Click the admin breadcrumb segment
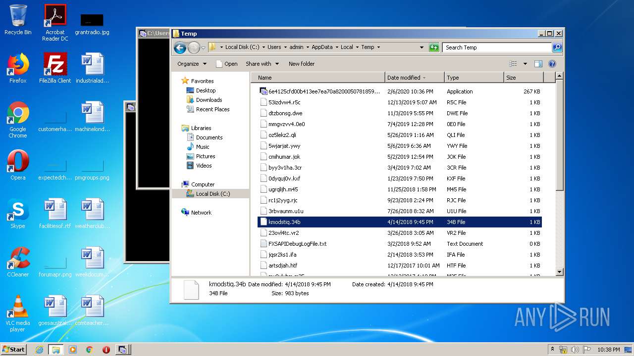 pyautogui.click(x=296, y=47)
